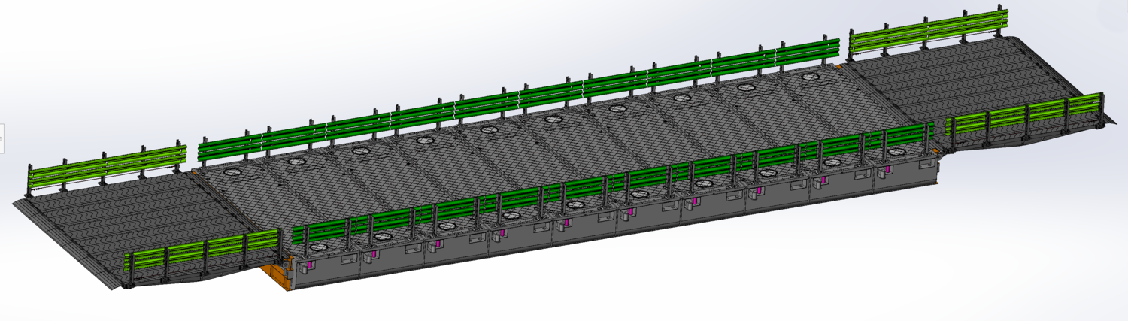Pick the green guardrail behind the left ramp
1128x321 pixels.
point(107,168)
